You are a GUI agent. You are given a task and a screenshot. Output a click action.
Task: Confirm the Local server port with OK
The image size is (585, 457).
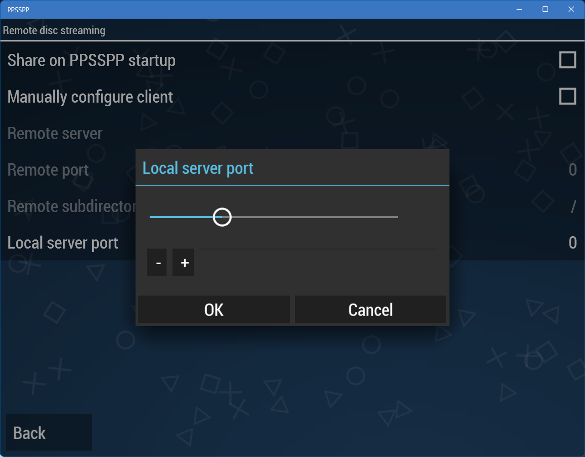tap(214, 309)
